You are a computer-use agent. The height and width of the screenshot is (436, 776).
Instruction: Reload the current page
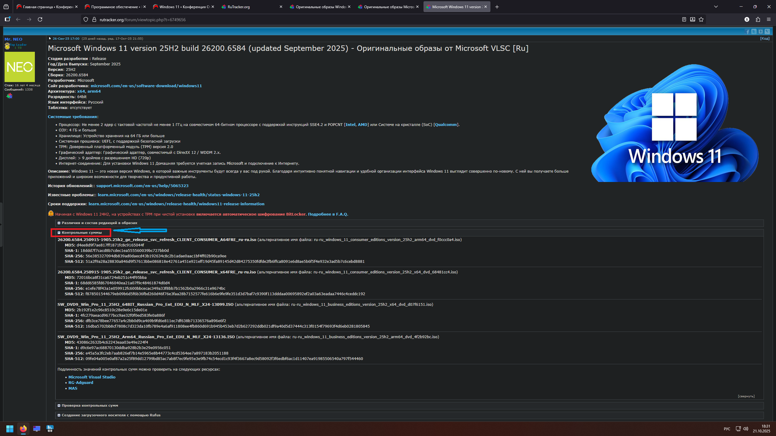(x=40, y=19)
